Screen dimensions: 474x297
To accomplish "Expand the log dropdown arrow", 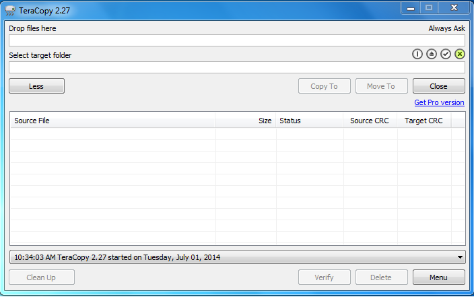I will coord(460,257).
